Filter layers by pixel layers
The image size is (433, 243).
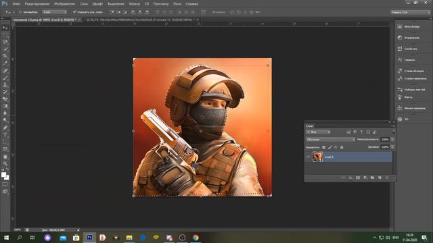(348, 132)
